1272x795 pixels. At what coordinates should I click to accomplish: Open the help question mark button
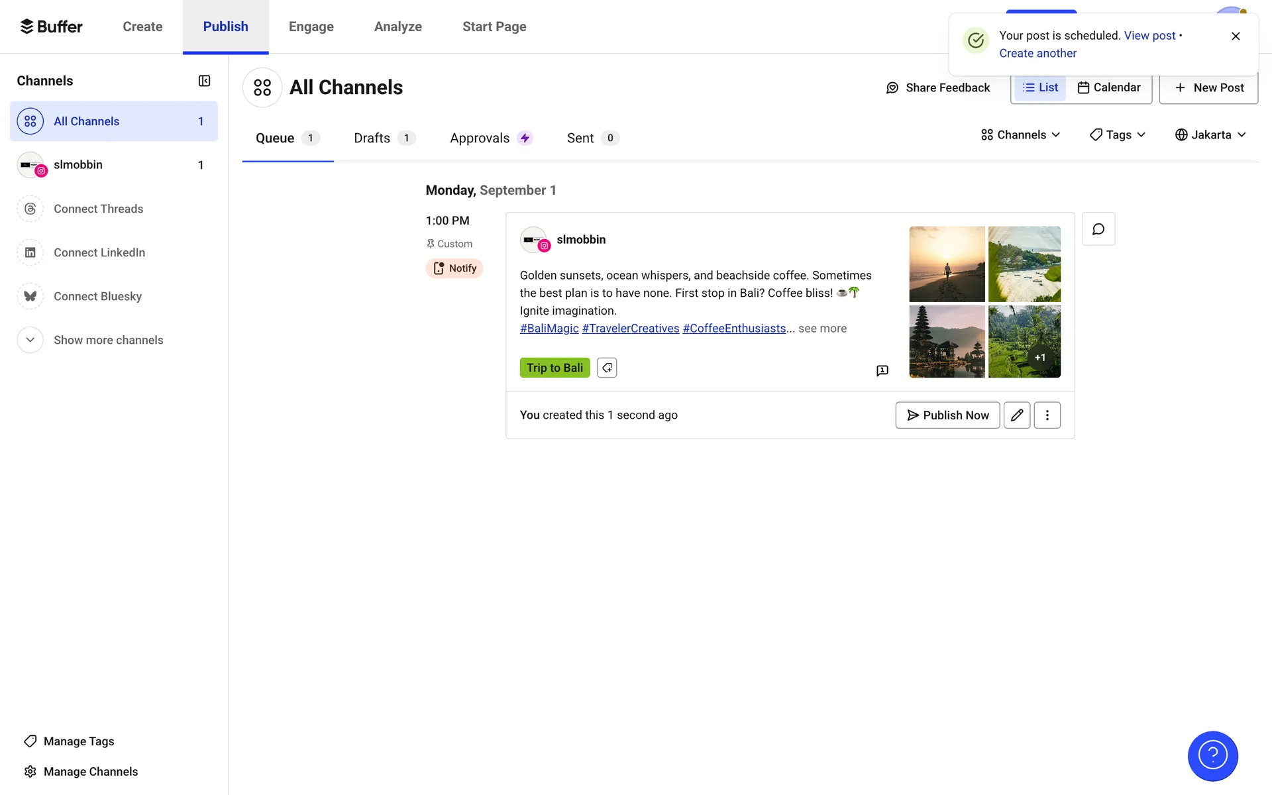click(x=1212, y=756)
